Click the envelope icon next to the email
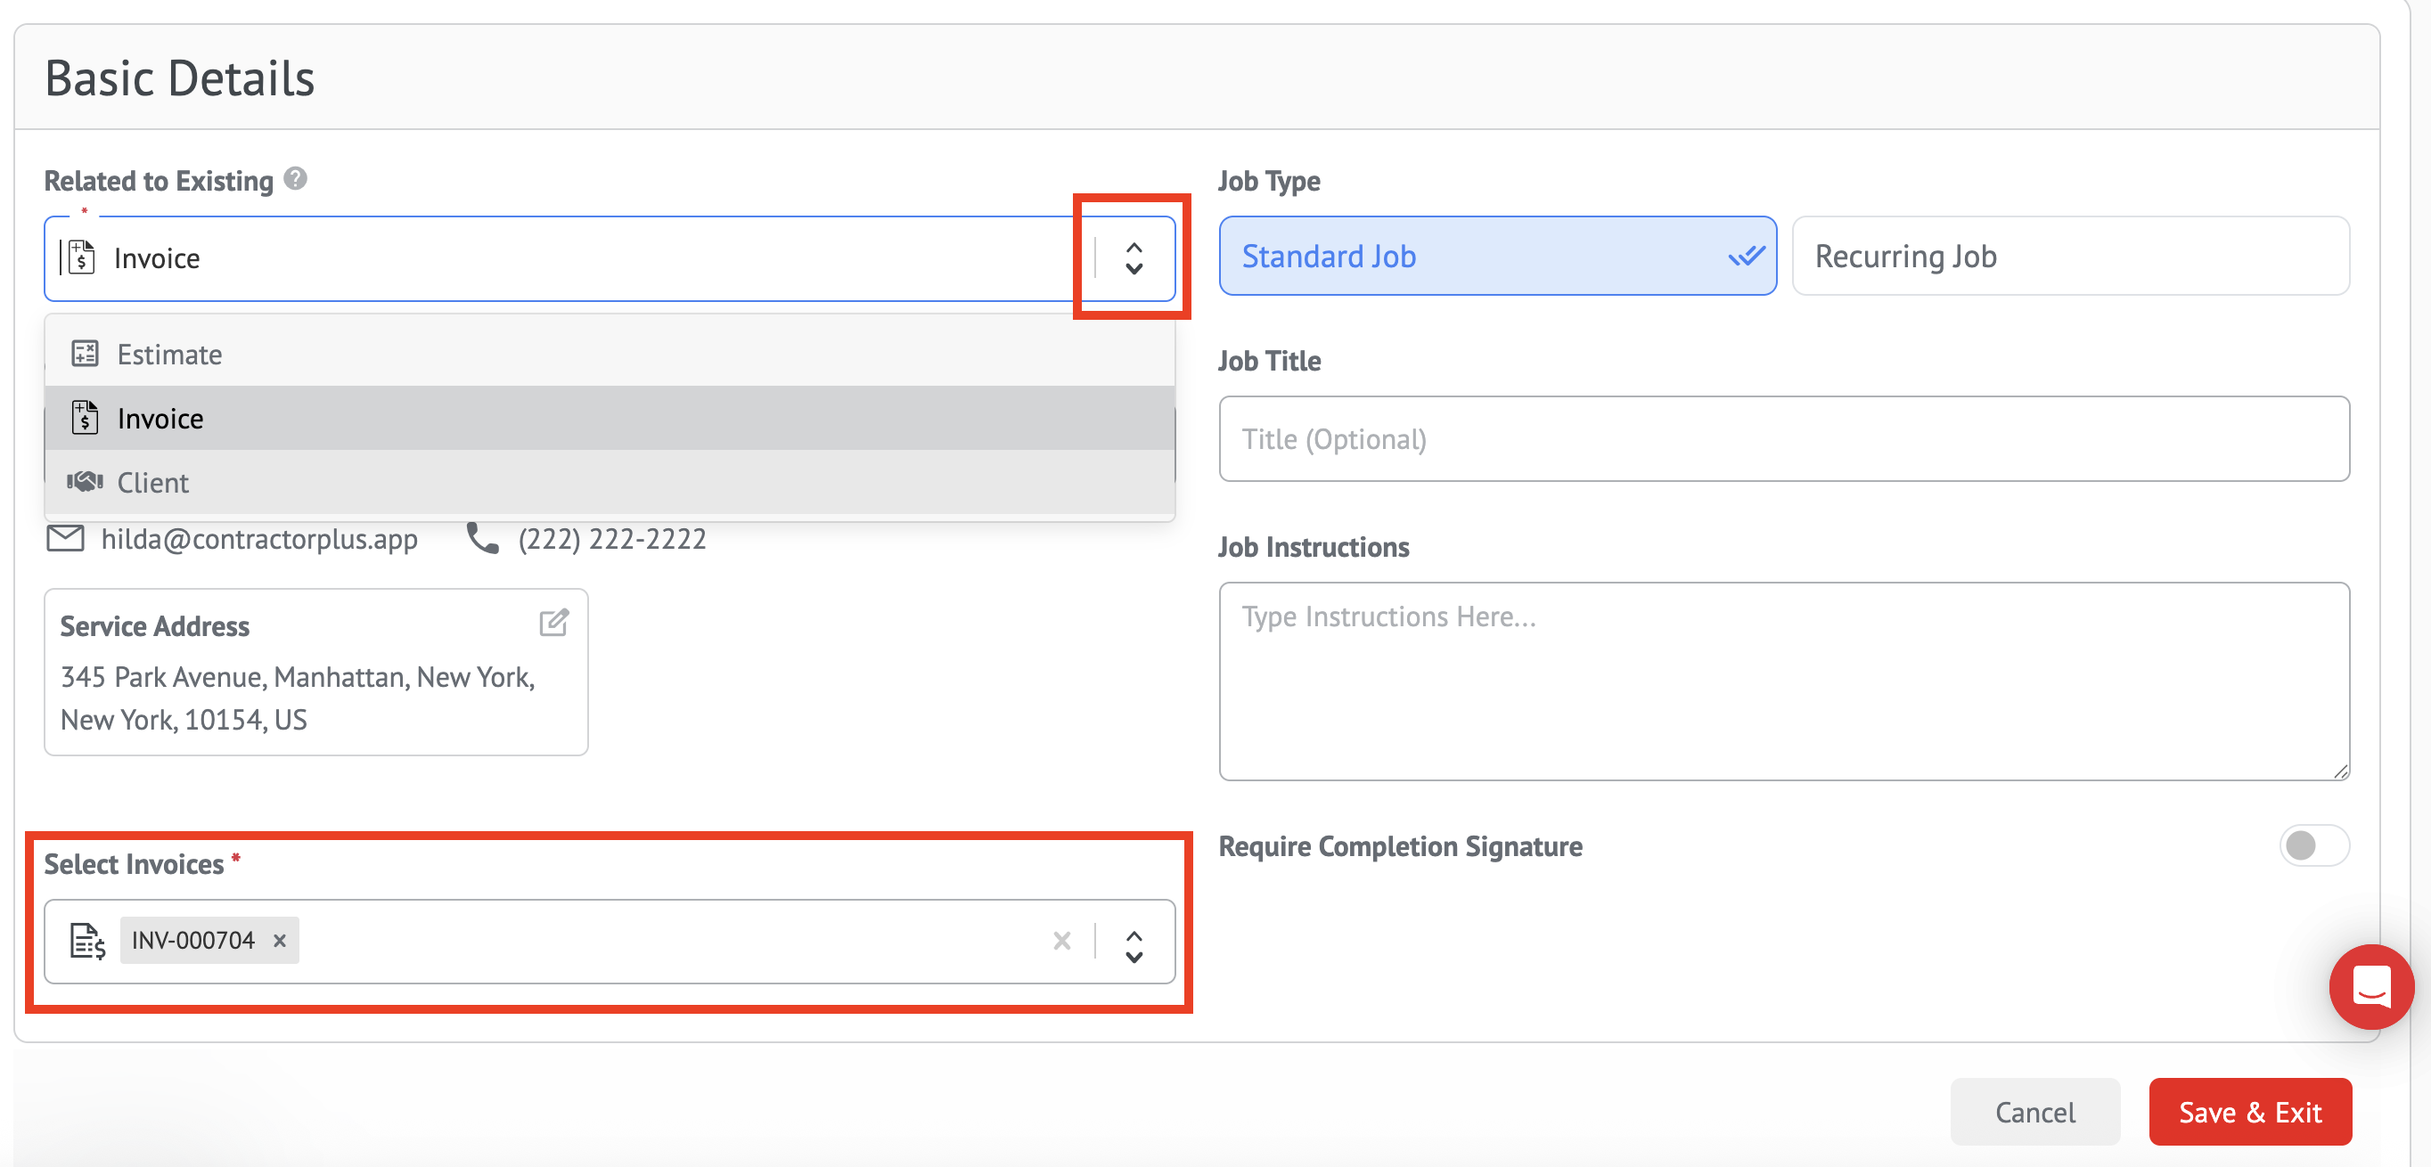This screenshot has height=1167, width=2431. tap(65, 539)
